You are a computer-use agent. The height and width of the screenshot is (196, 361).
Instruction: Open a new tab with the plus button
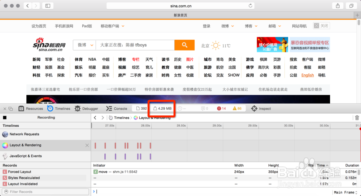(x=357, y=15)
